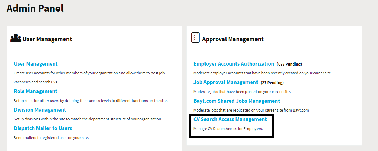
Task: Click 'Manage CV Search Access for Employers.' text
Action: click(228, 129)
